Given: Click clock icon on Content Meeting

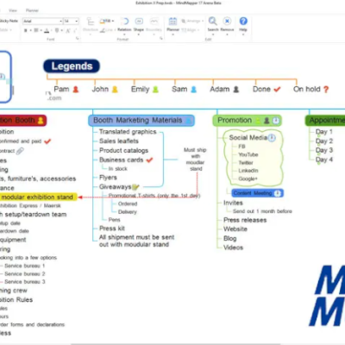Looking at the screenshot, I should 278,193.
